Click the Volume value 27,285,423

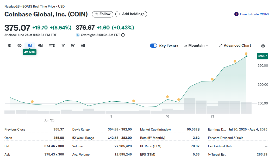click(x=123, y=146)
